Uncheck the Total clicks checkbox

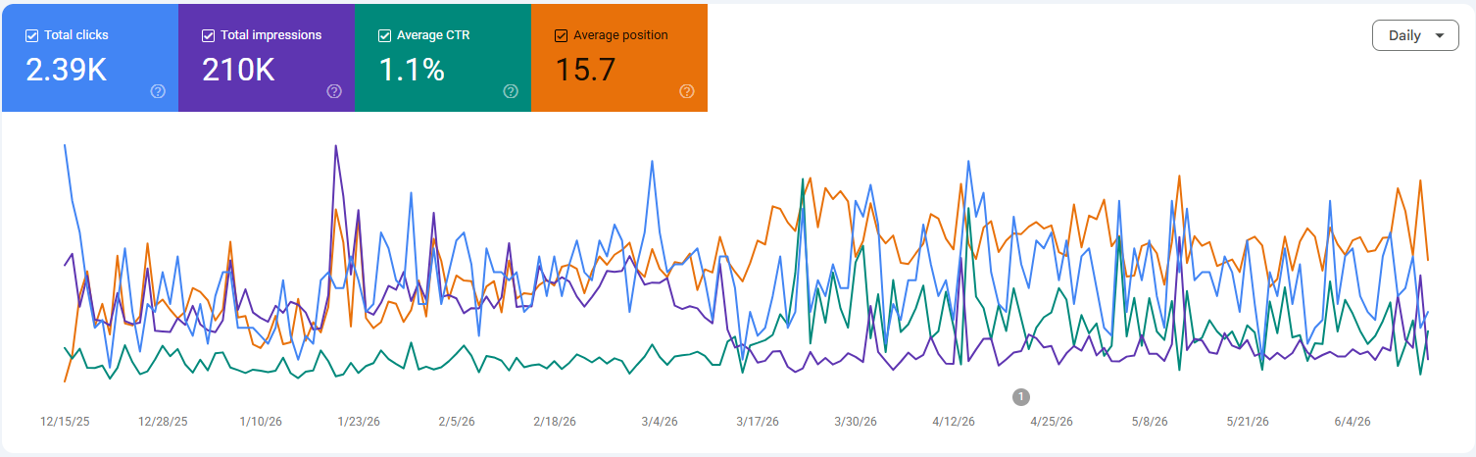[31, 35]
